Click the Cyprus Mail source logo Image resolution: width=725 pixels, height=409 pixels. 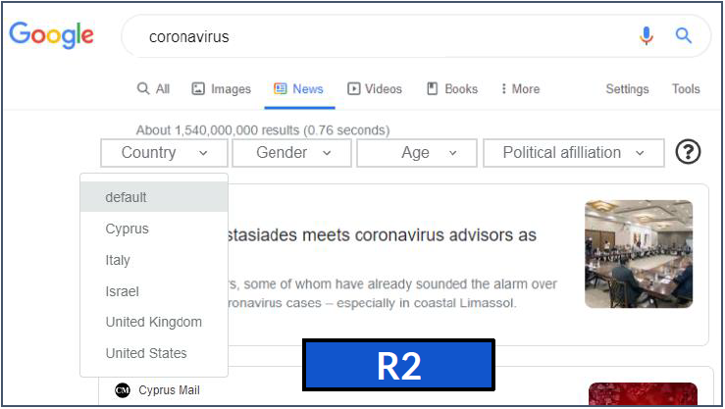[x=123, y=390]
